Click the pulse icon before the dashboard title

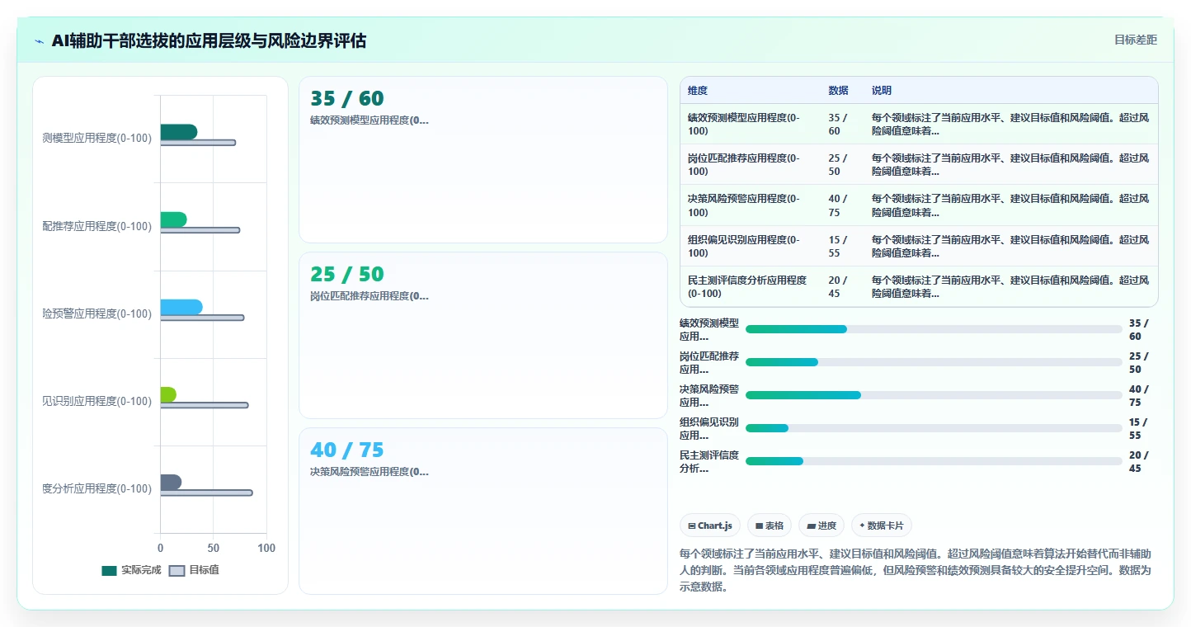pyautogui.click(x=40, y=41)
